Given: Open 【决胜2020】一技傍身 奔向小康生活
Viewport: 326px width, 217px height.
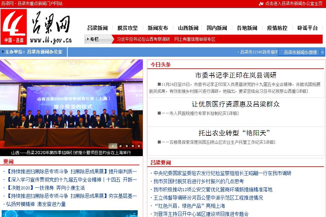Looking at the screenshot, I should [x=45, y=188].
